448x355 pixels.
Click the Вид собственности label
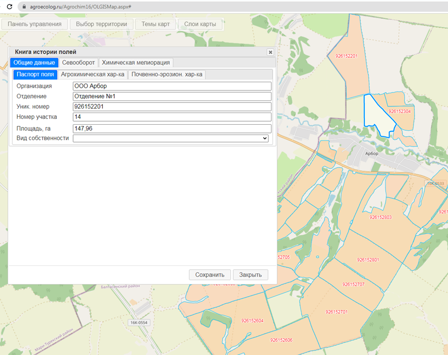43,138
